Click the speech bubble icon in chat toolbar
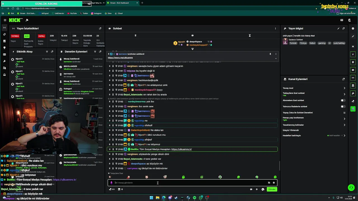The image size is (358, 201). pos(192,35)
